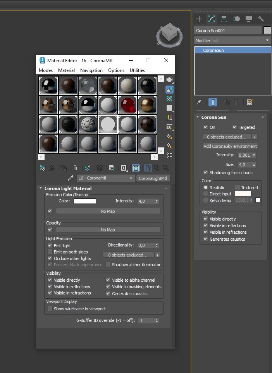
Task: Click the Directionality spinner arrows
Action: click(x=157, y=245)
